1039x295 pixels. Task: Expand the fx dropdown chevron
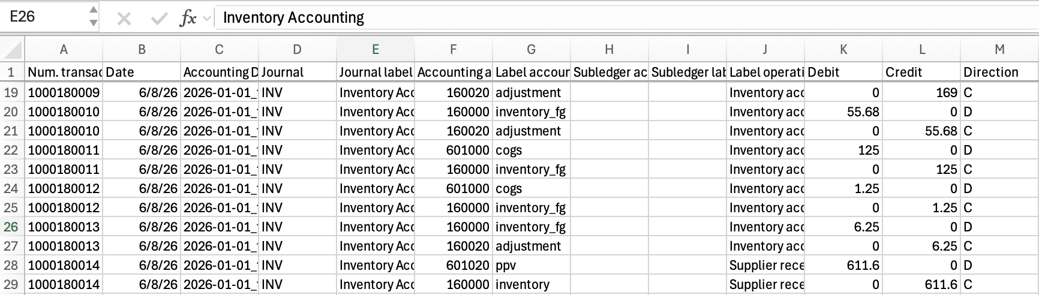pyautogui.click(x=207, y=19)
